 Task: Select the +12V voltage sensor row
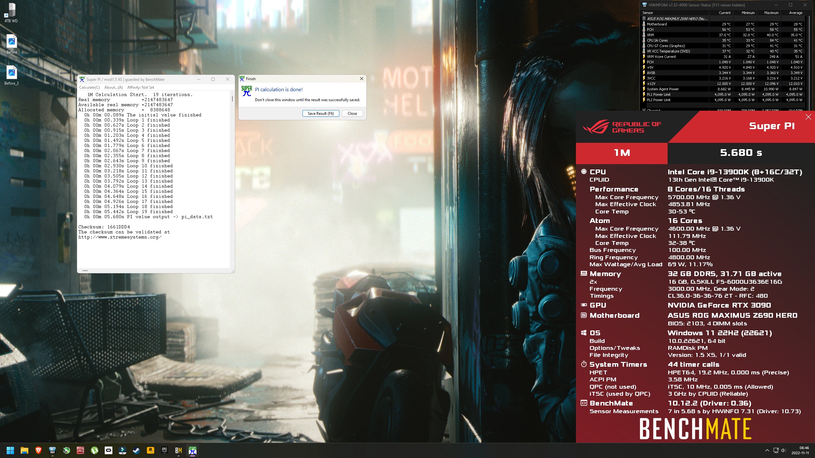(723, 84)
